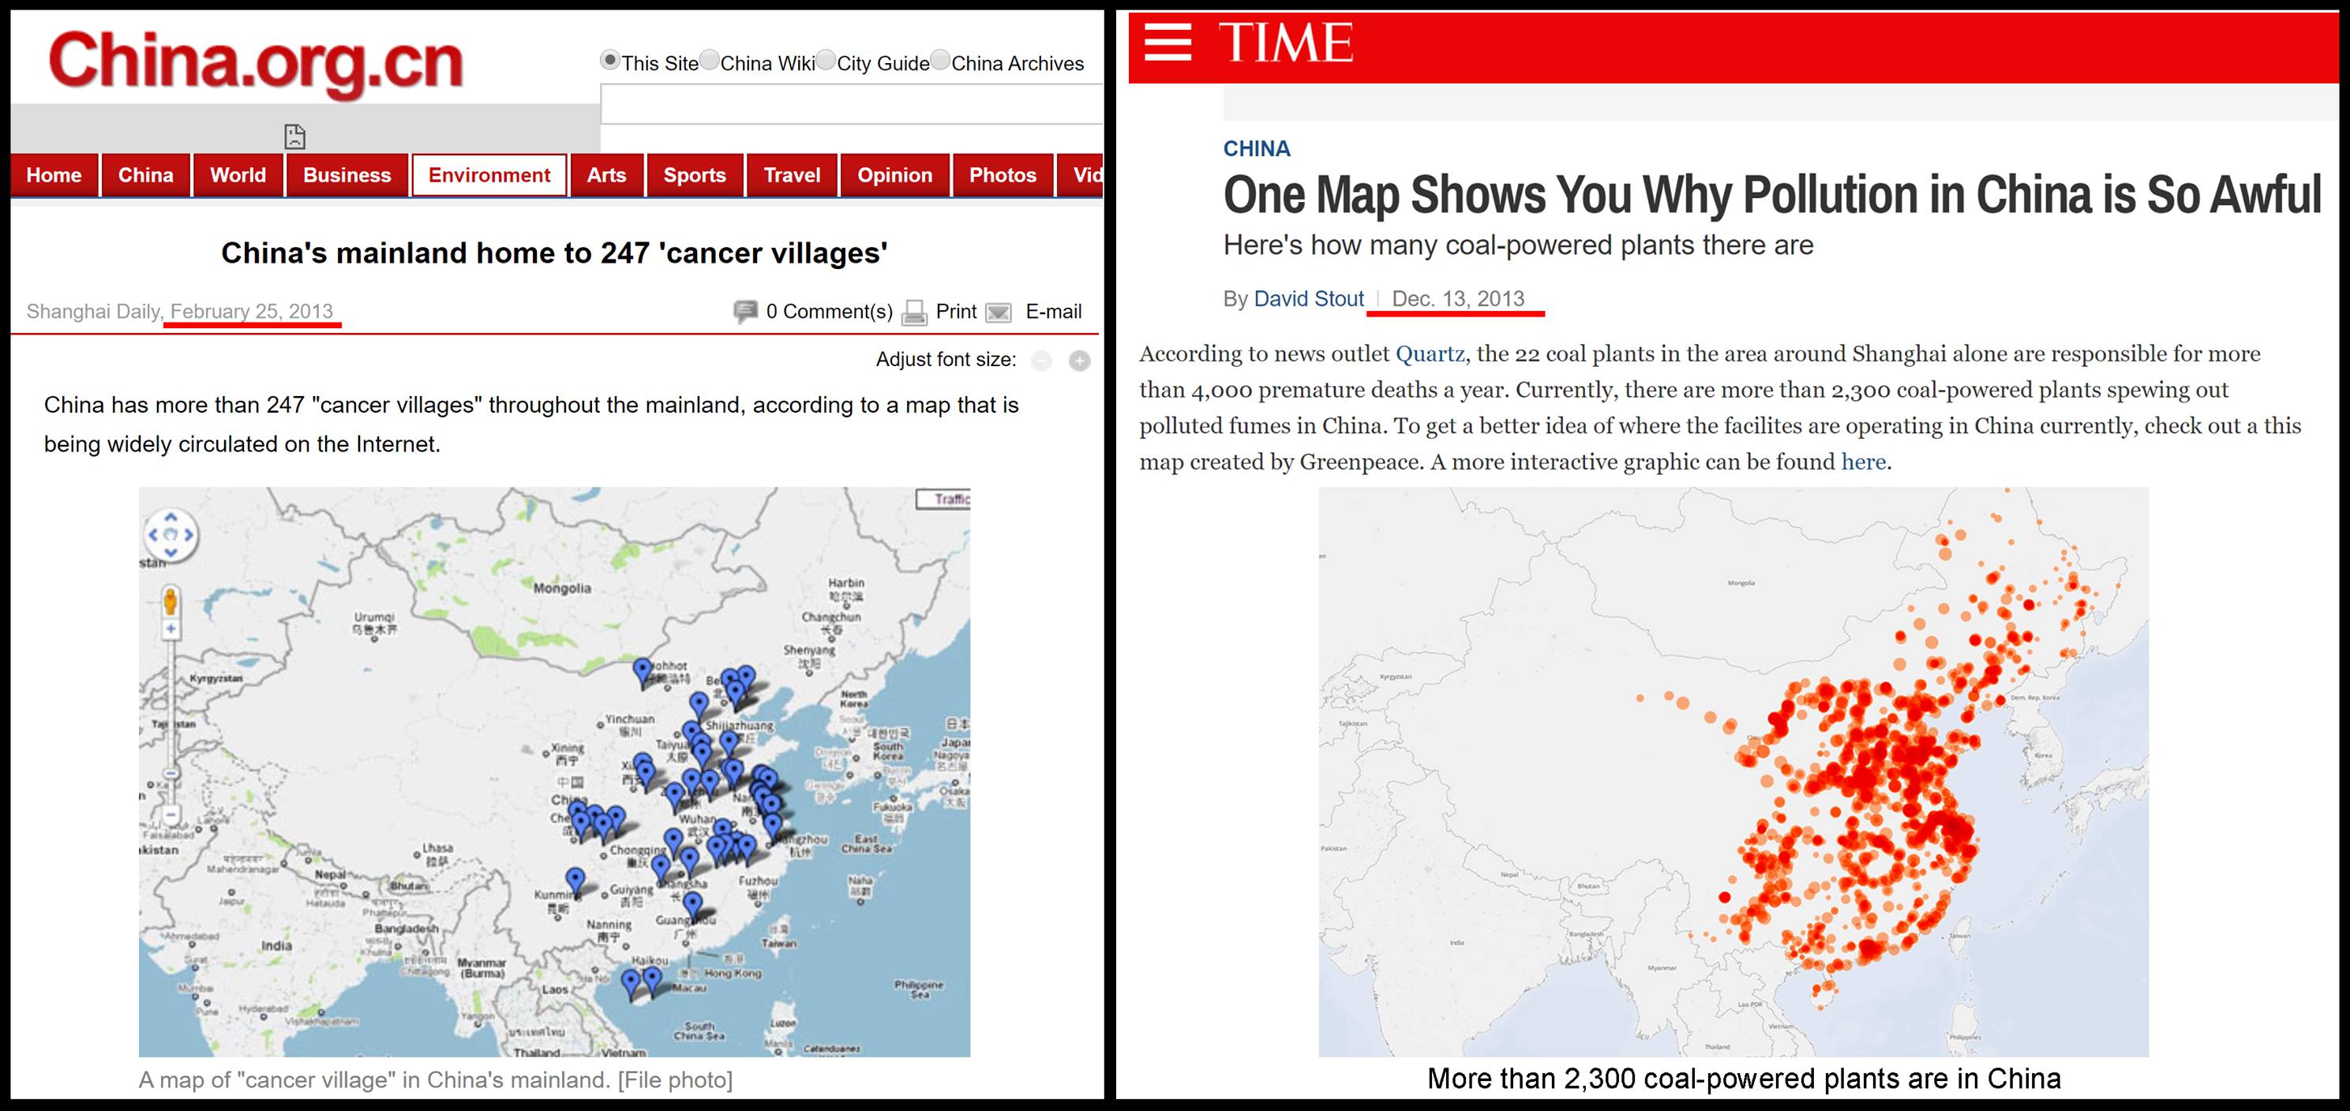Click the 'here' interactive graphic link

(1863, 462)
